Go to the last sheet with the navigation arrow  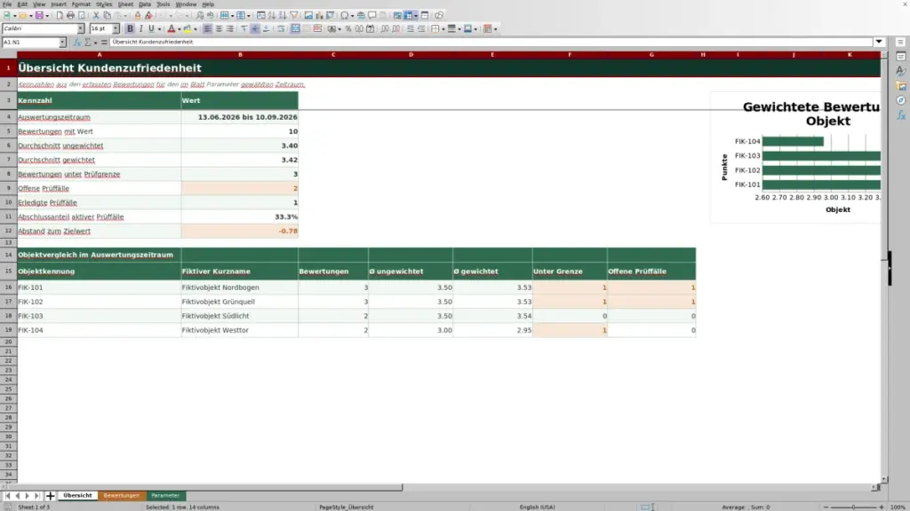point(36,495)
